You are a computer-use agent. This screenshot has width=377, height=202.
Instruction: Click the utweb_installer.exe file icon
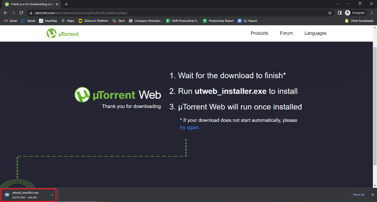[7, 195]
